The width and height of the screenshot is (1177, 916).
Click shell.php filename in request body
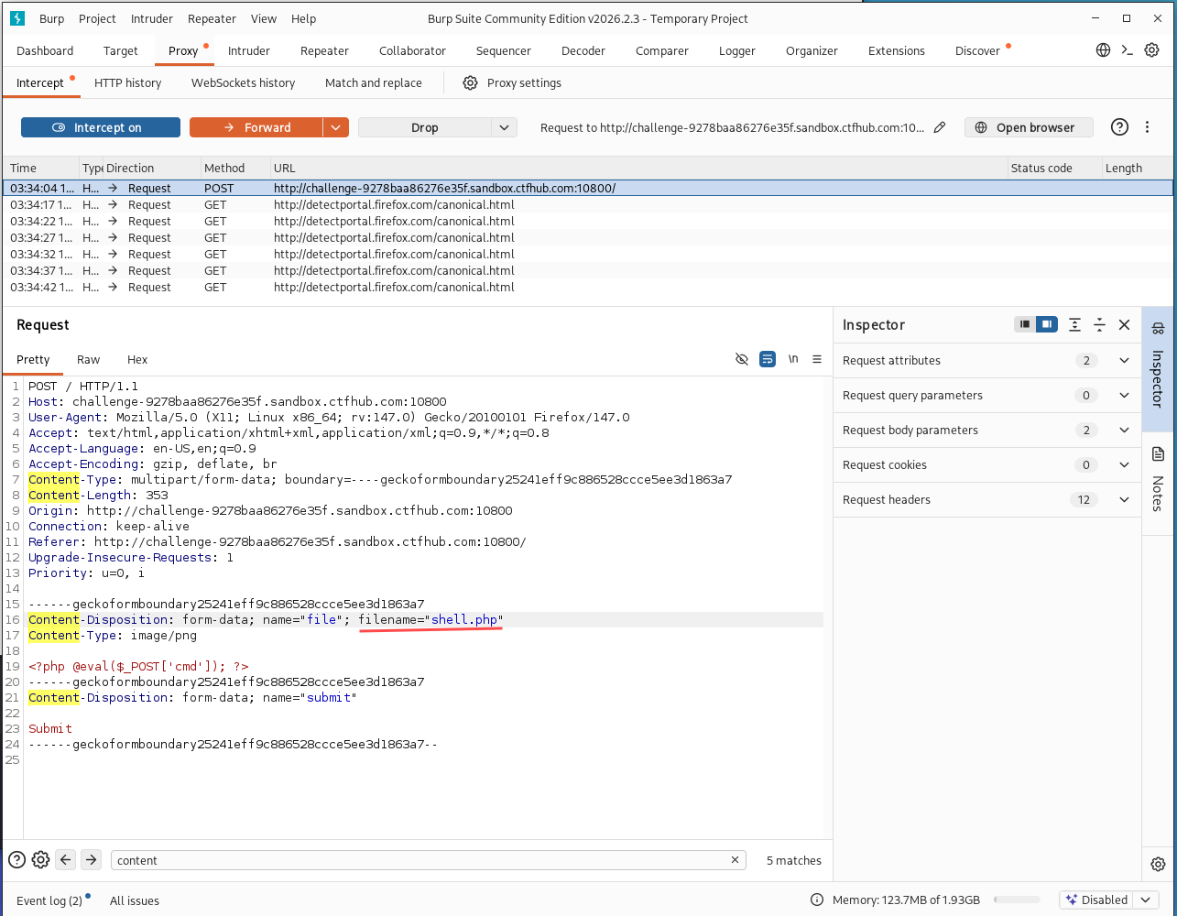tap(464, 620)
